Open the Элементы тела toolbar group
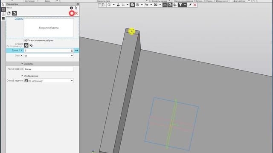Viewport: 273px width, 153px height. pyautogui.click(x=104, y=1)
